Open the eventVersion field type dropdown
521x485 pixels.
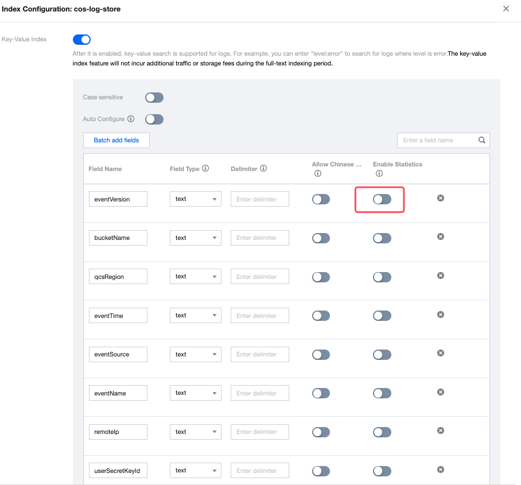tap(195, 199)
